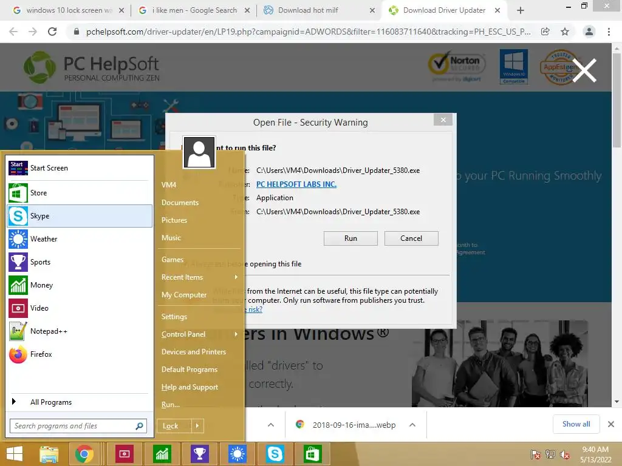Click the search magnifier in Start menu
The height and width of the screenshot is (466, 622).
click(x=139, y=426)
